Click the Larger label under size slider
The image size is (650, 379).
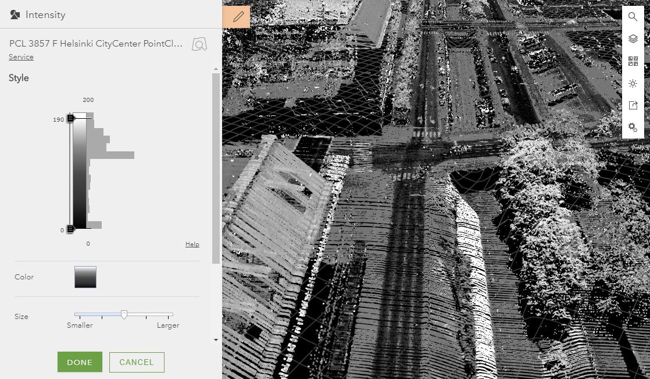coord(168,325)
